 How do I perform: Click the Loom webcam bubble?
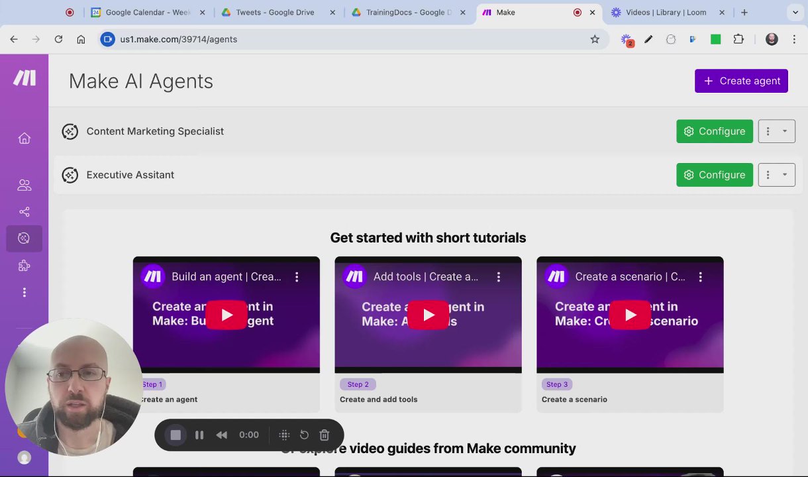pyautogui.click(x=73, y=388)
